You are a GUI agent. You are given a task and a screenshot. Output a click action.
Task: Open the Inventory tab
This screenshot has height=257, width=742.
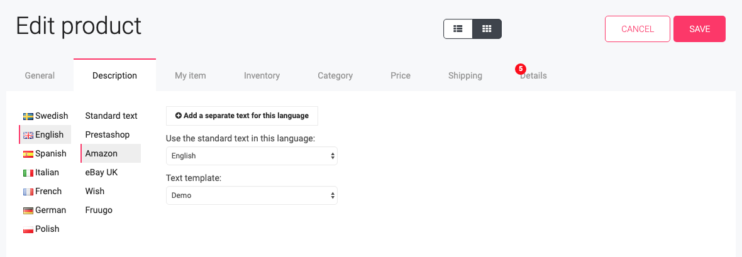pyautogui.click(x=262, y=75)
